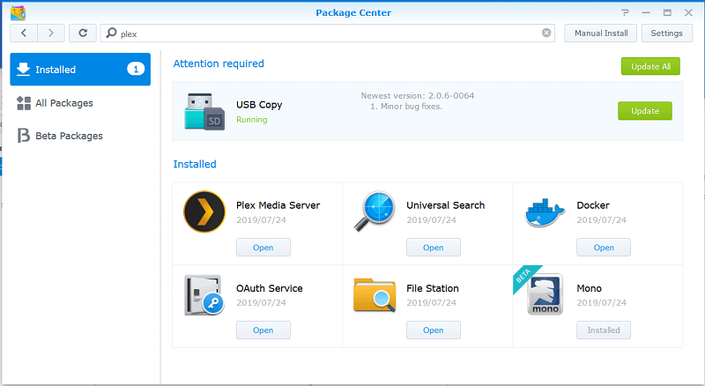Click the Docker package title
The image size is (705, 386).
click(593, 205)
